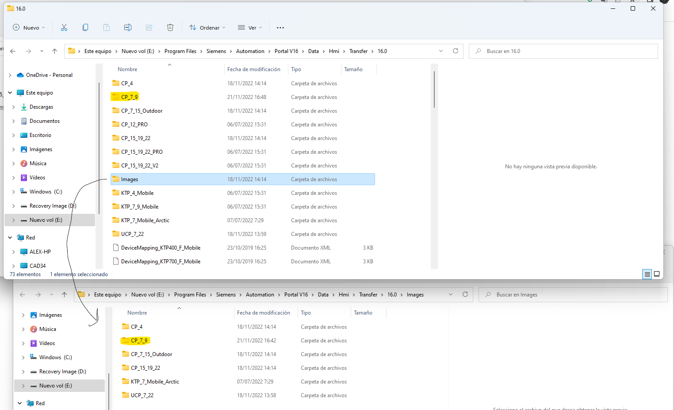Image resolution: width=674 pixels, height=410 pixels.
Task: Open the Ordenar sort menu
Action: pos(207,27)
